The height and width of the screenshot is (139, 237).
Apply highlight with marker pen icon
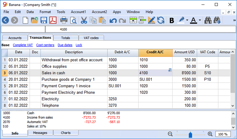181,20
